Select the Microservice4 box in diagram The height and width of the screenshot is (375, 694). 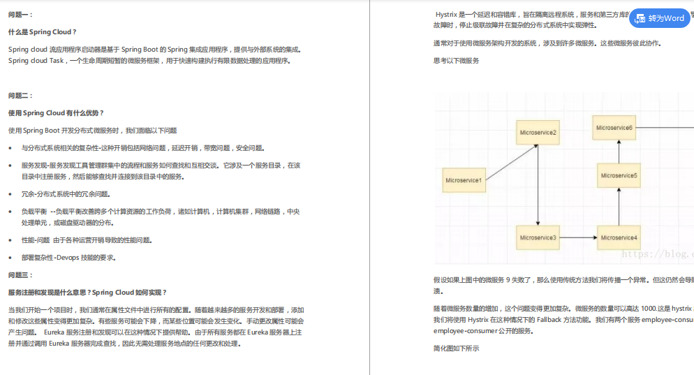point(619,237)
